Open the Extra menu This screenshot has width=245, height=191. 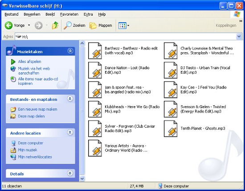pos(88,14)
